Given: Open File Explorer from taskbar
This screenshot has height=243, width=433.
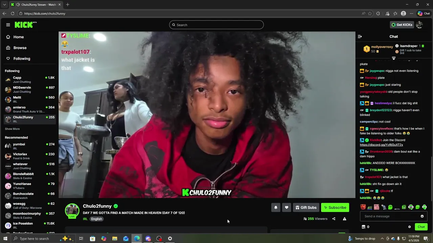Looking at the screenshot, I should click(x=115, y=239).
